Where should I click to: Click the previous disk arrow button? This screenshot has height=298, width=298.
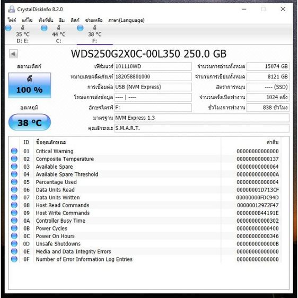click(13, 54)
